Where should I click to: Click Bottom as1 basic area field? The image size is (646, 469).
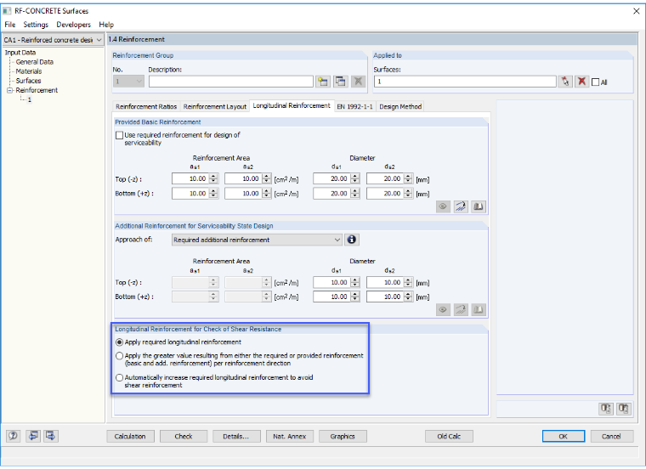tap(190, 194)
